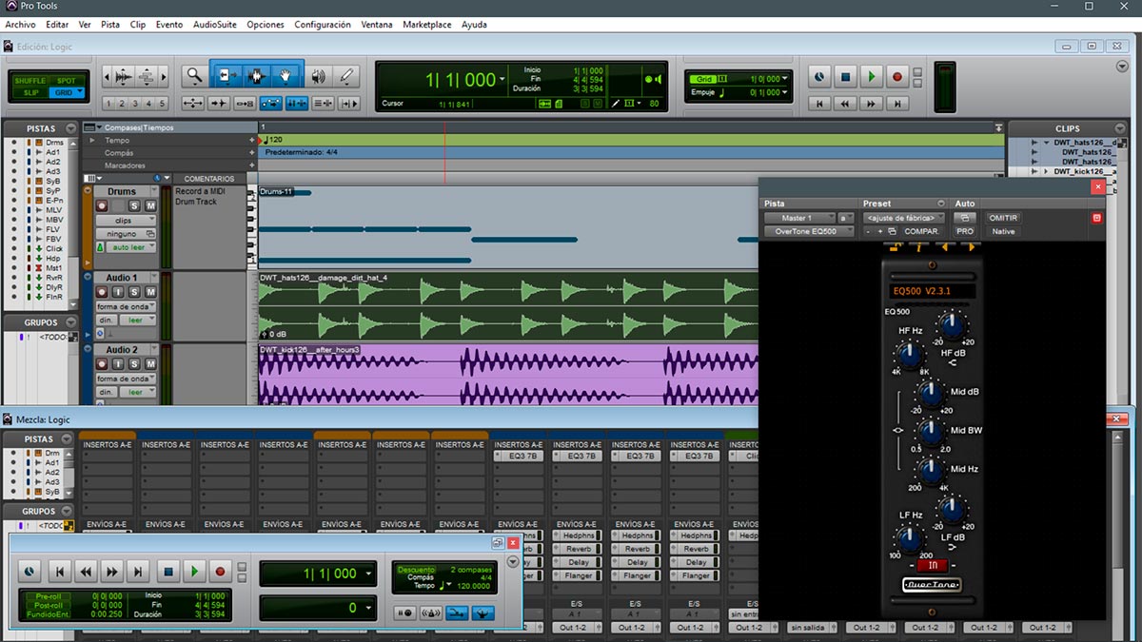Adjust the LF Hz knob on EQ500
The image size is (1142, 642).
click(x=908, y=539)
